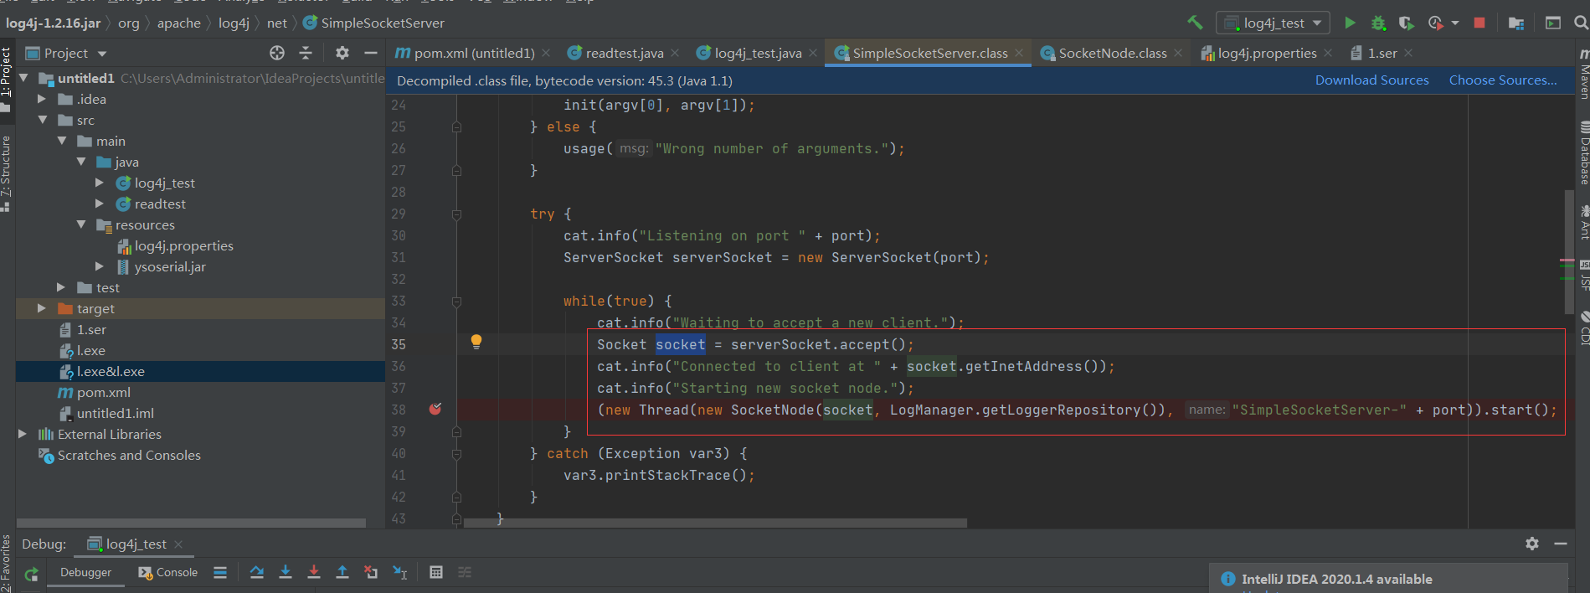Collapse all in Project panel
This screenshot has width=1590, height=593.
coord(306,53)
